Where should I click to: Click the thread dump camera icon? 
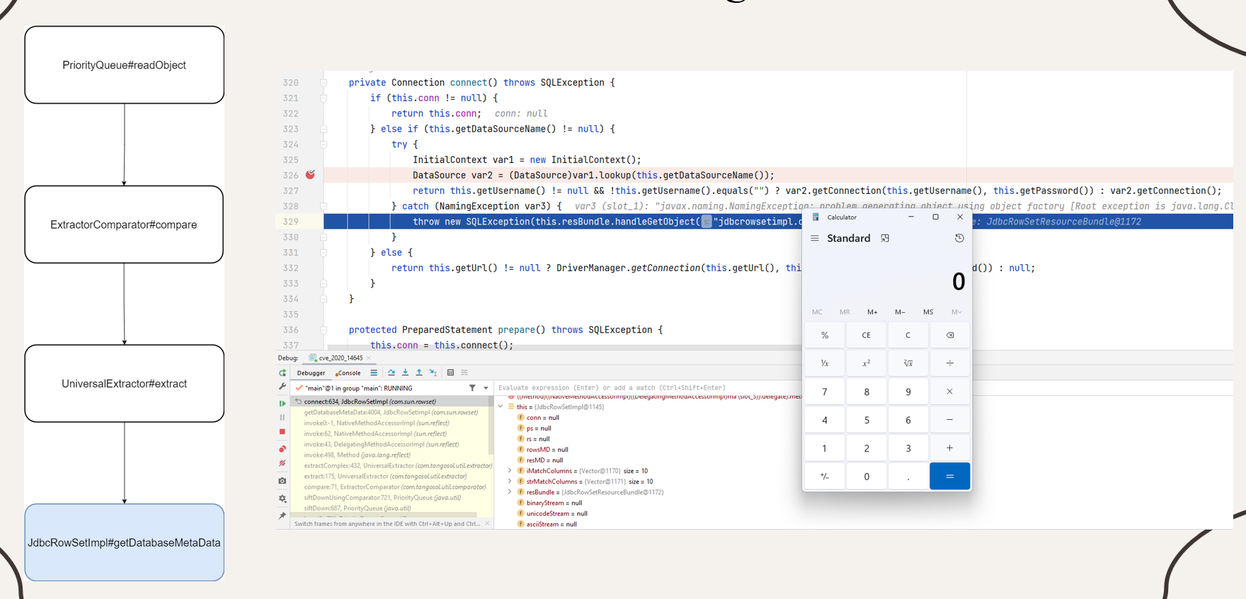click(282, 481)
